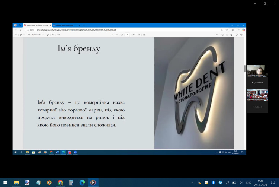Open the Calculator on the main taskbar
The image size is (279, 187).
[71, 183]
